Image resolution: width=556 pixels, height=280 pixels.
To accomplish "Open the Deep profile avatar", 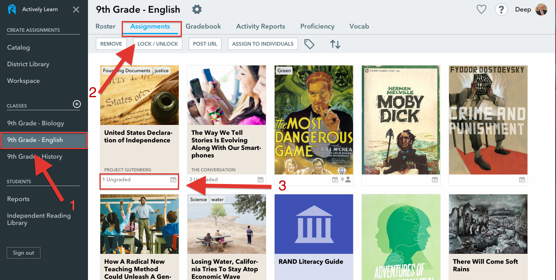I will pos(541,10).
